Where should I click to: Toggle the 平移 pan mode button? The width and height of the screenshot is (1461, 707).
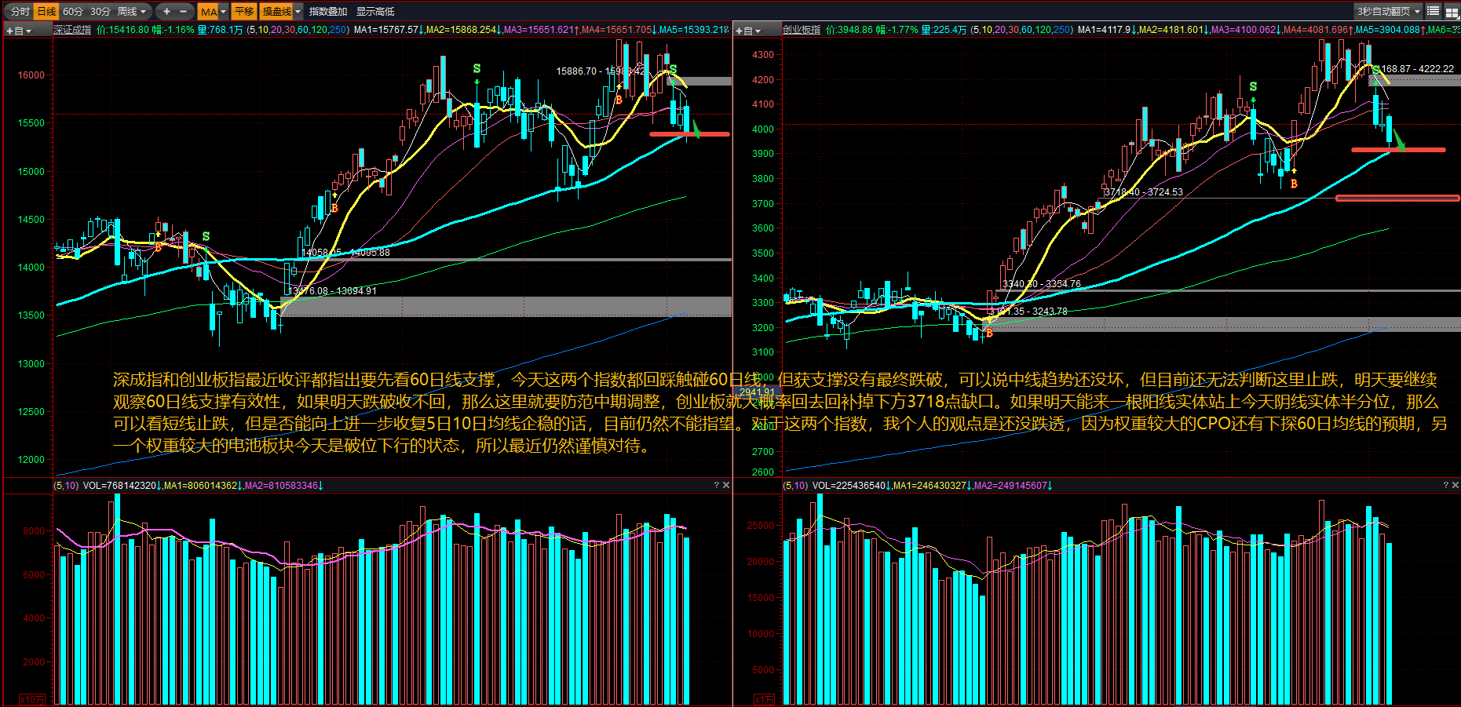pyautogui.click(x=244, y=11)
